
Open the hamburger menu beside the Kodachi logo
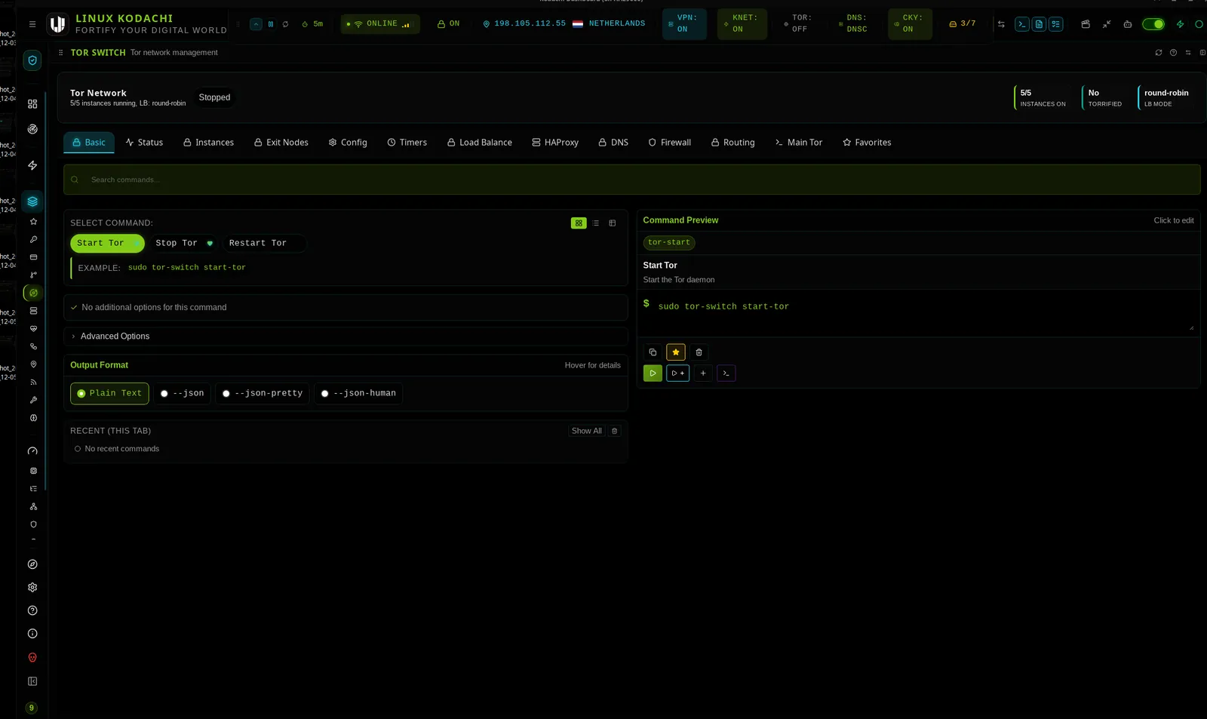32,24
